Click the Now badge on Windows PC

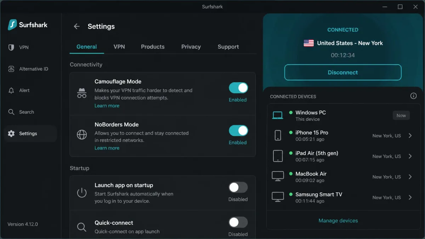pyautogui.click(x=401, y=115)
